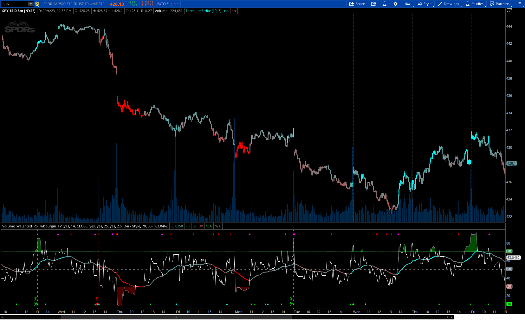Click the red 'no' value after ThreeLineStrike
Image resolution: width=525 pixels, height=321 pixels.
click(234, 11)
